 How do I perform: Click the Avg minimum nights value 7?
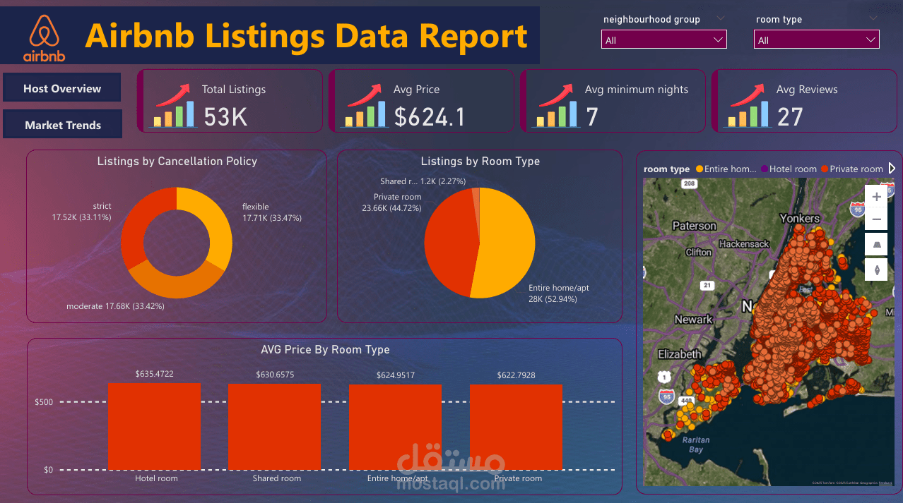(592, 116)
